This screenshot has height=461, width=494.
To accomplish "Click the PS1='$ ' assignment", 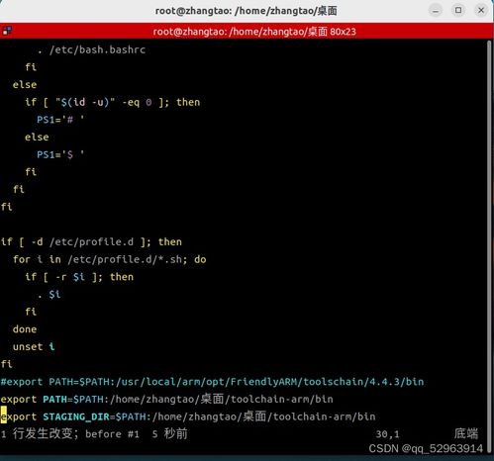I will point(60,154).
